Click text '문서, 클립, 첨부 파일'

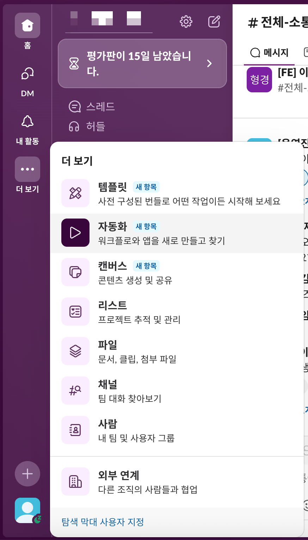pyautogui.click(x=137, y=359)
